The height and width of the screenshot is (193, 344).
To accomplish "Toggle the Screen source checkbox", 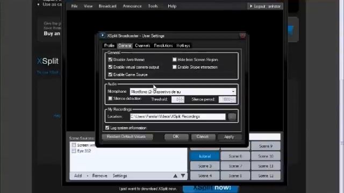I will click(x=74, y=145).
